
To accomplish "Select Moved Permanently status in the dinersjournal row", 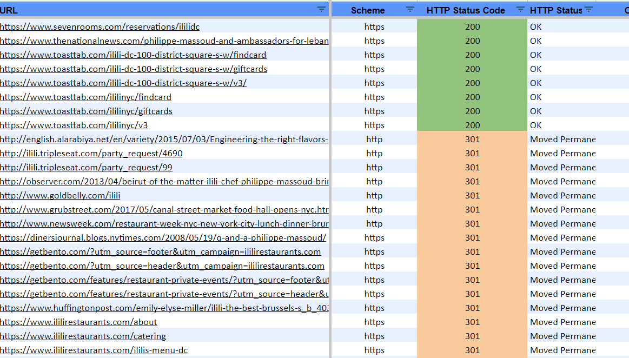I will pyautogui.click(x=563, y=237).
